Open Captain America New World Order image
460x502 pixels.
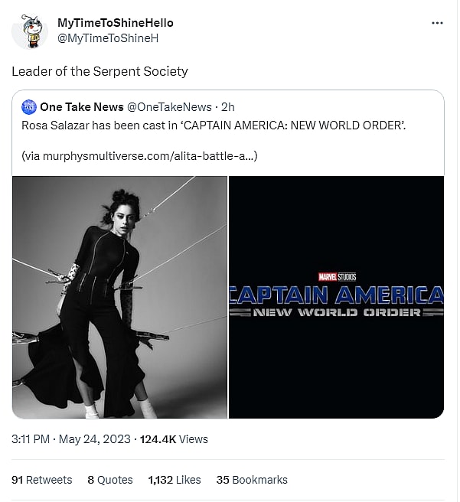pyautogui.click(x=337, y=297)
